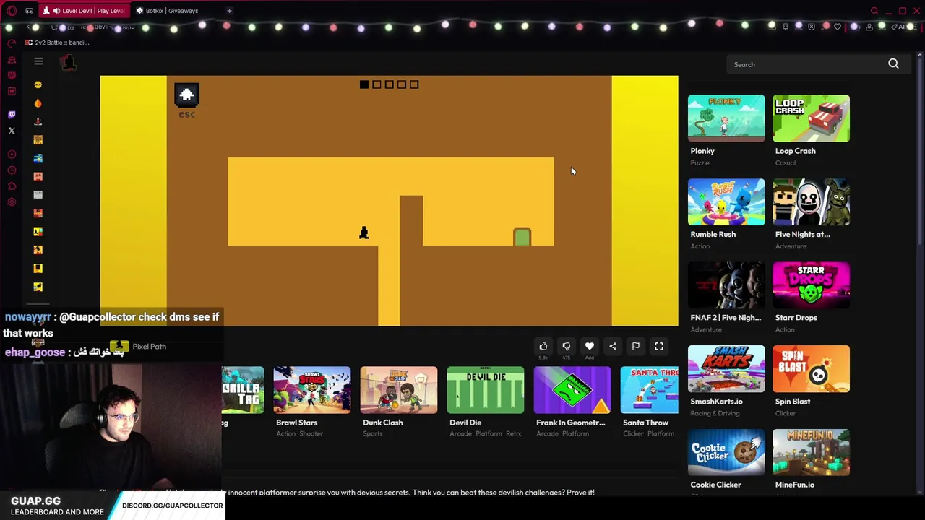Switch to the Level Devil browser tab
925x520 pixels.
(85, 11)
